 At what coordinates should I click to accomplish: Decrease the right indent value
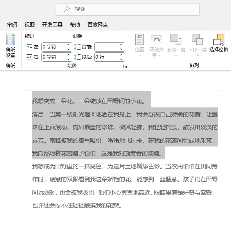(x=68, y=59)
